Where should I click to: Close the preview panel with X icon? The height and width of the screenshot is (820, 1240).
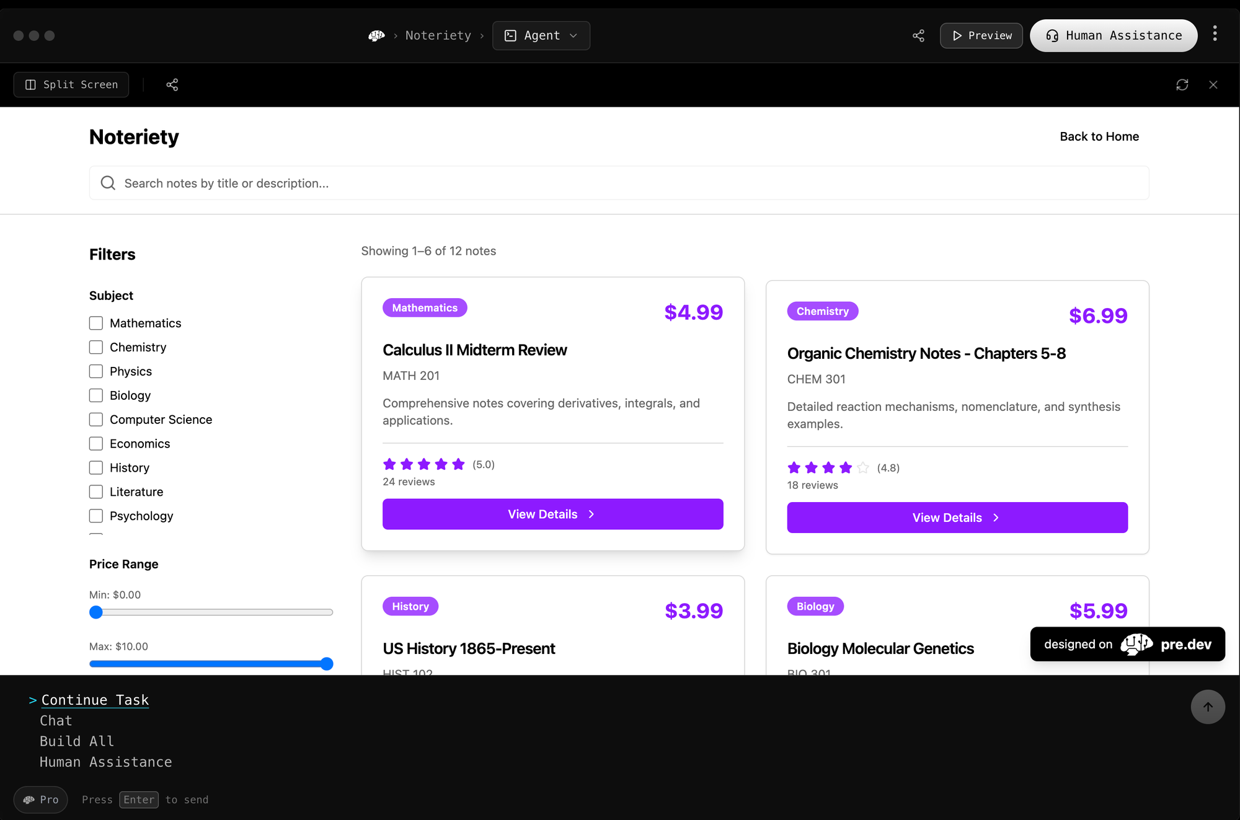tap(1213, 85)
